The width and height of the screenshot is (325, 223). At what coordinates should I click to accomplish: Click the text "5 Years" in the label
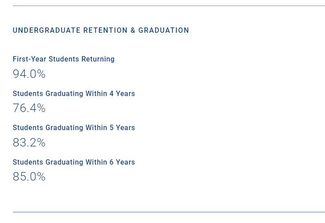point(122,128)
